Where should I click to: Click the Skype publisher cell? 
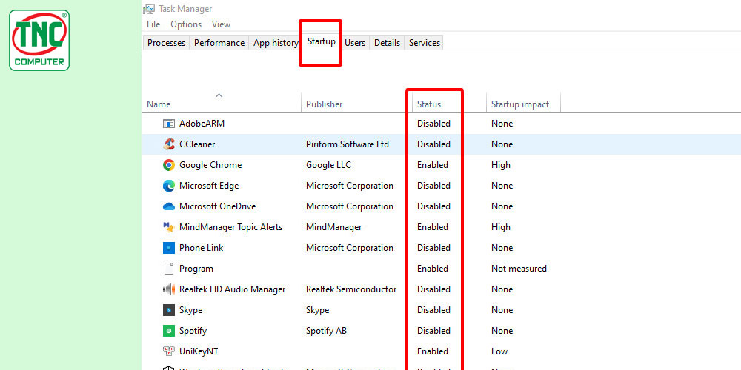(x=318, y=310)
